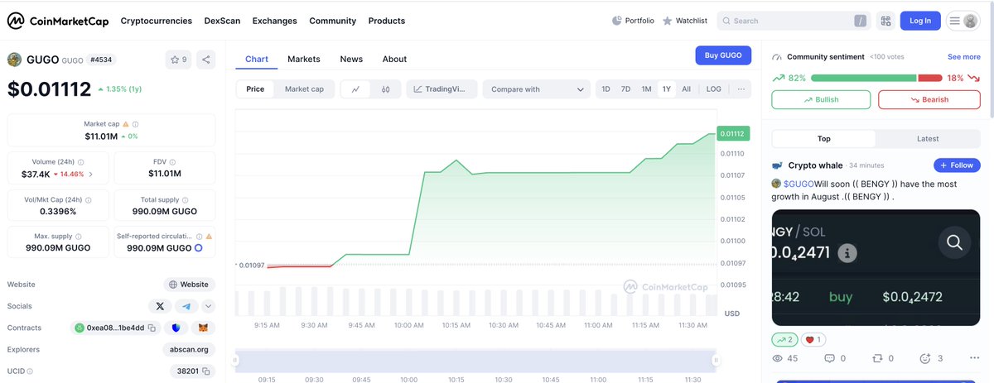The image size is (994, 383).
Task: Open See more community sentiment link
Action: pos(964,57)
